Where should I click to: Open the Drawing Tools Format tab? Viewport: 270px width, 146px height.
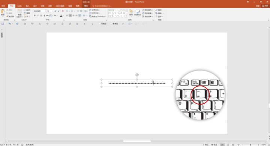[x=86, y=6]
